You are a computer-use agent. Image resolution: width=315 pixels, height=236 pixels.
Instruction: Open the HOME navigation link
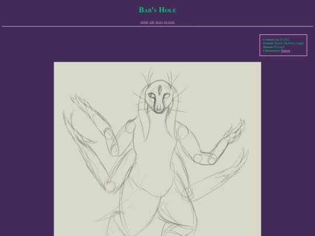tap(144, 22)
